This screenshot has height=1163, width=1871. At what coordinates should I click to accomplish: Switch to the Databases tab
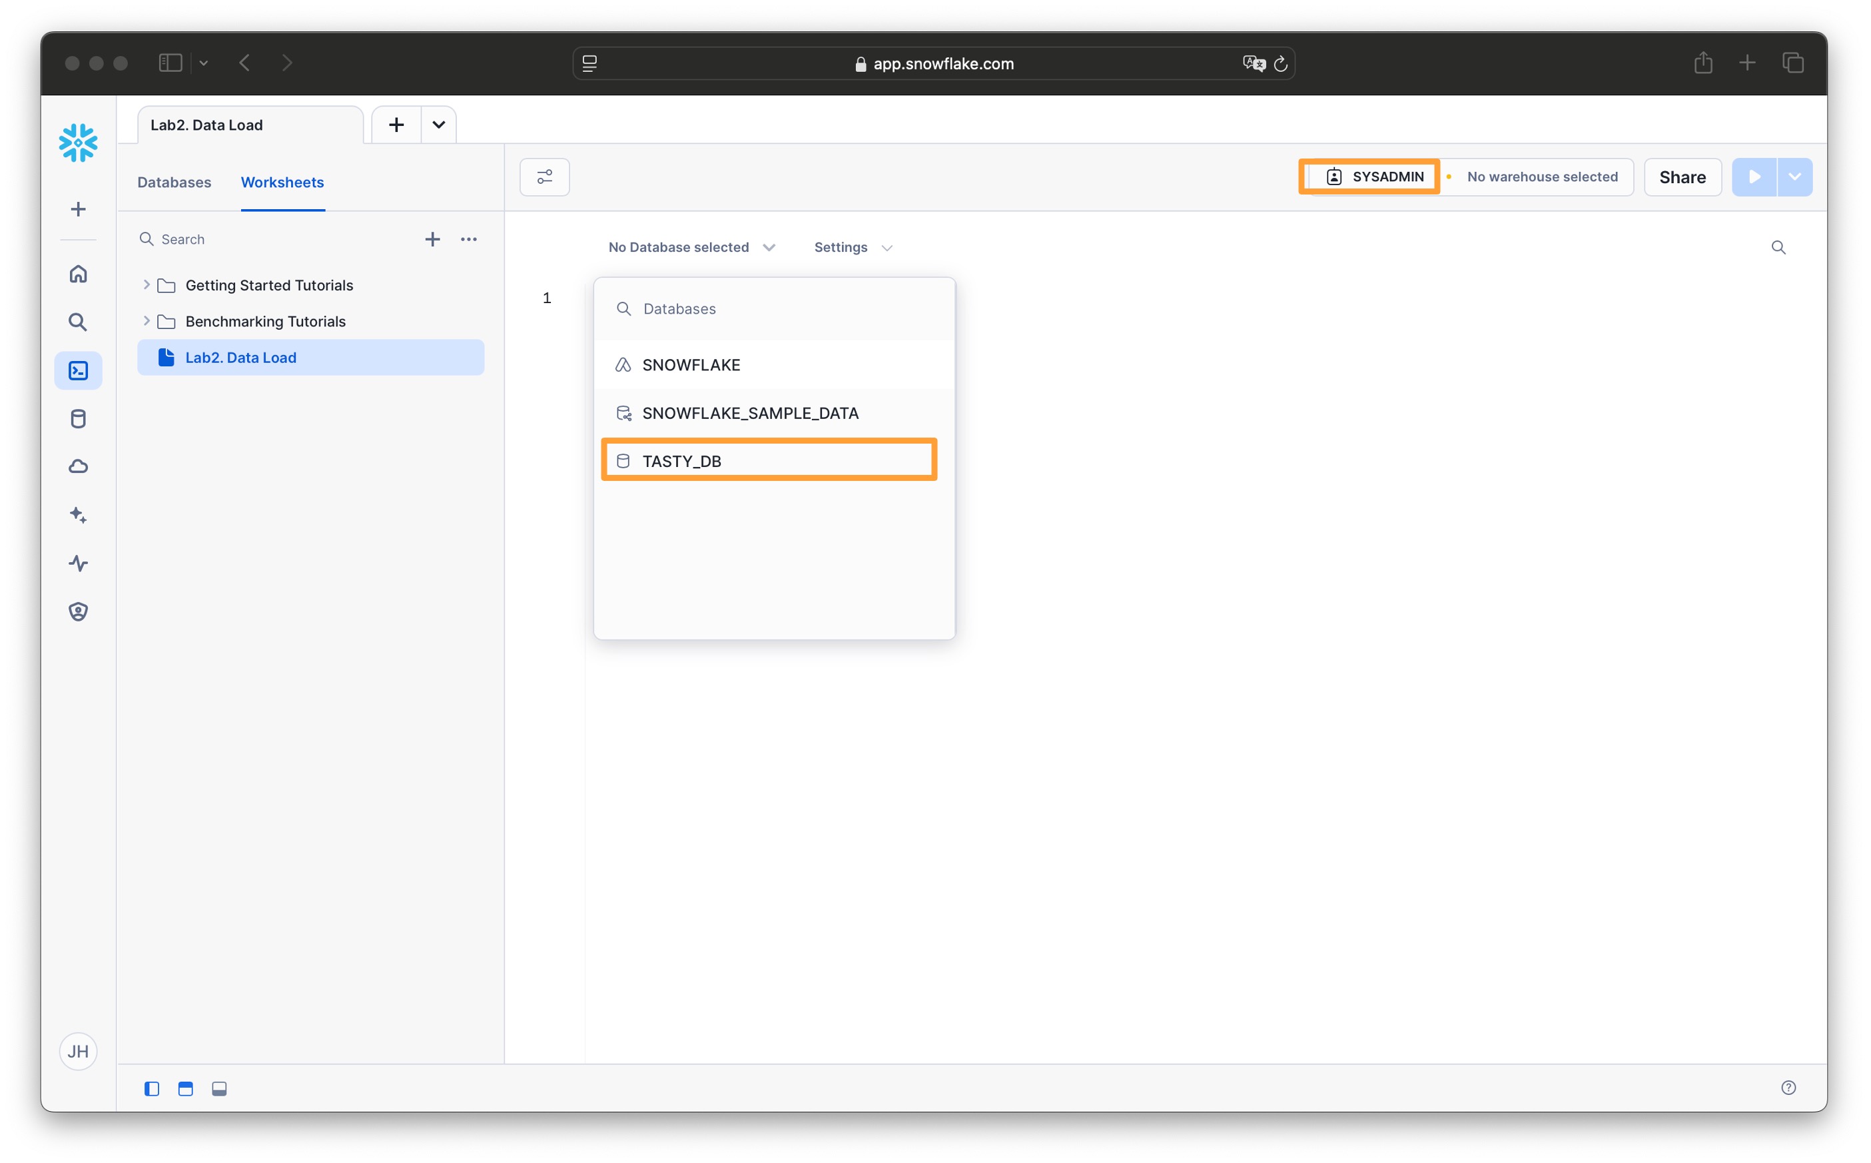[x=174, y=183]
